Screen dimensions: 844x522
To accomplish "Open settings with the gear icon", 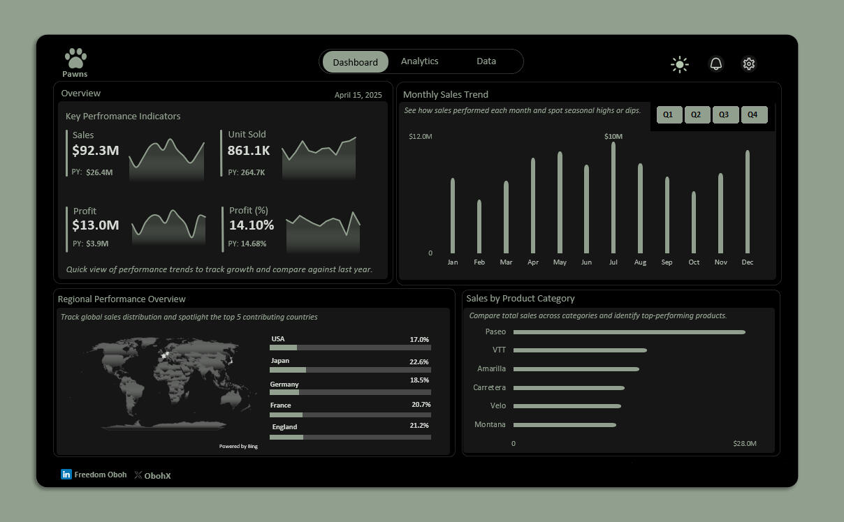I will (x=748, y=64).
